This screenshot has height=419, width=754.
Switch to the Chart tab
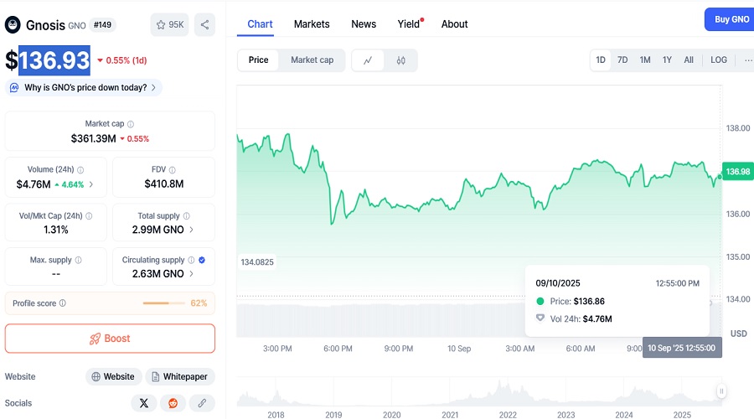pyautogui.click(x=260, y=24)
